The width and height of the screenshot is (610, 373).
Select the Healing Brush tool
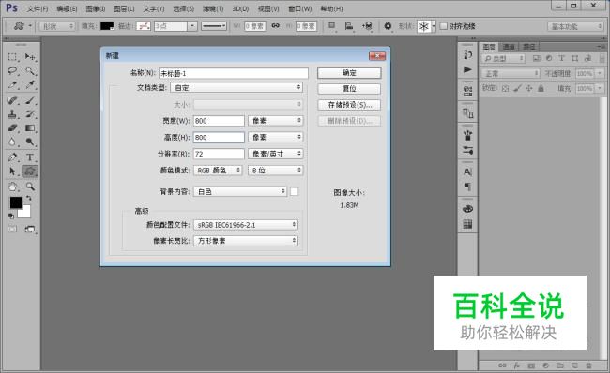coord(12,100)
